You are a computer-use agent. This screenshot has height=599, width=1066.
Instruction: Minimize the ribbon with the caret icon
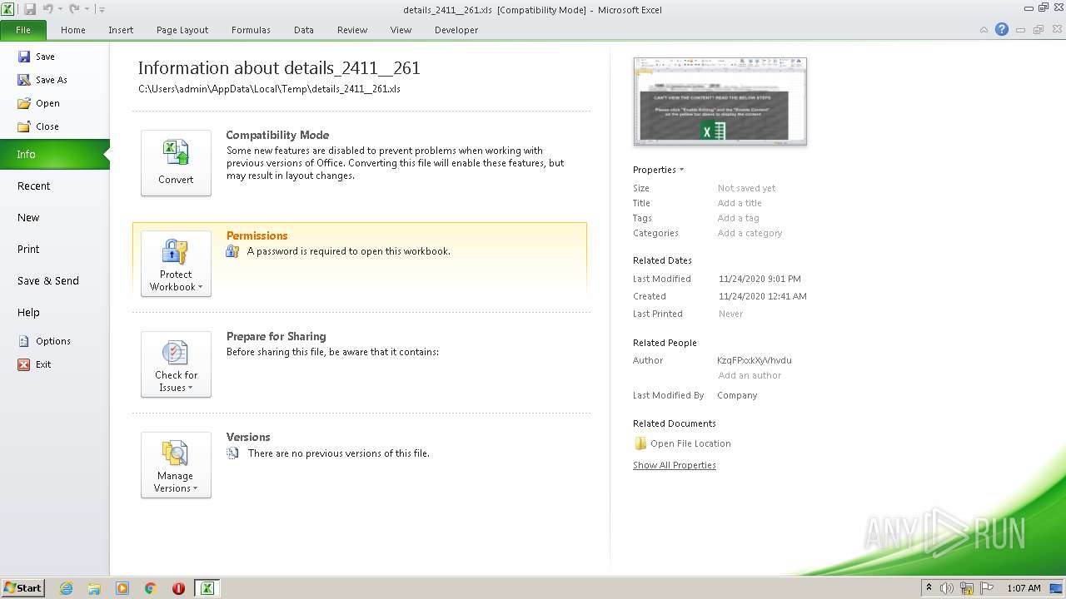tap(984, 29)
